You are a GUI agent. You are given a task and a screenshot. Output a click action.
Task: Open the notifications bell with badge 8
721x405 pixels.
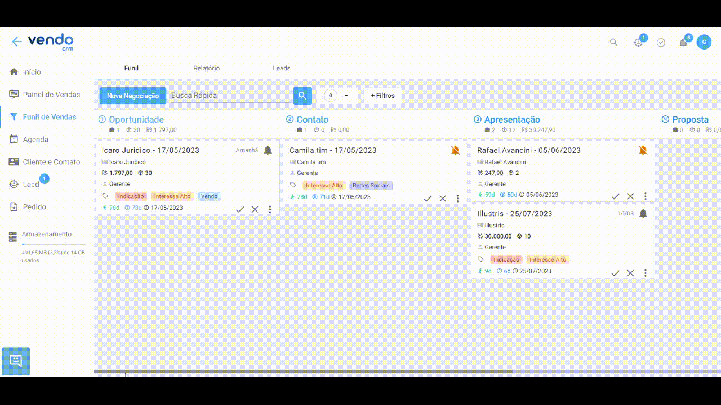tap(683, 43)
